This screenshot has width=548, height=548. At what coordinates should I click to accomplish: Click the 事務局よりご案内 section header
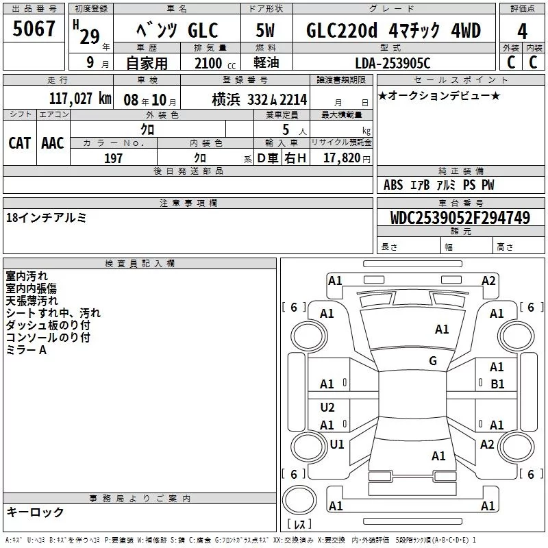[140, 499]
